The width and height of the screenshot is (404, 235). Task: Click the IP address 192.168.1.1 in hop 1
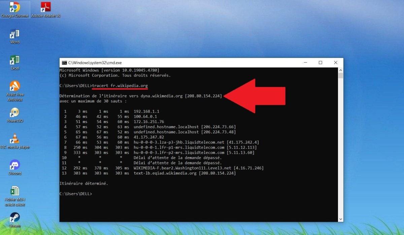146,111
